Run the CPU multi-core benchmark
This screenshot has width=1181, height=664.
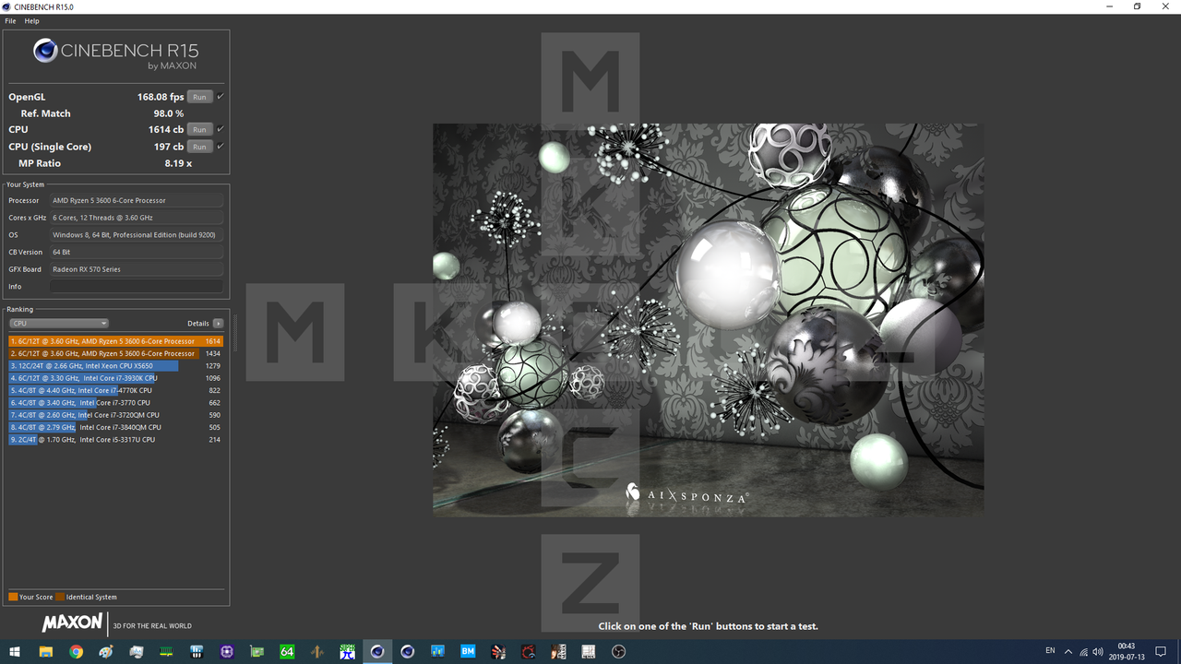(x=199, y=130)
